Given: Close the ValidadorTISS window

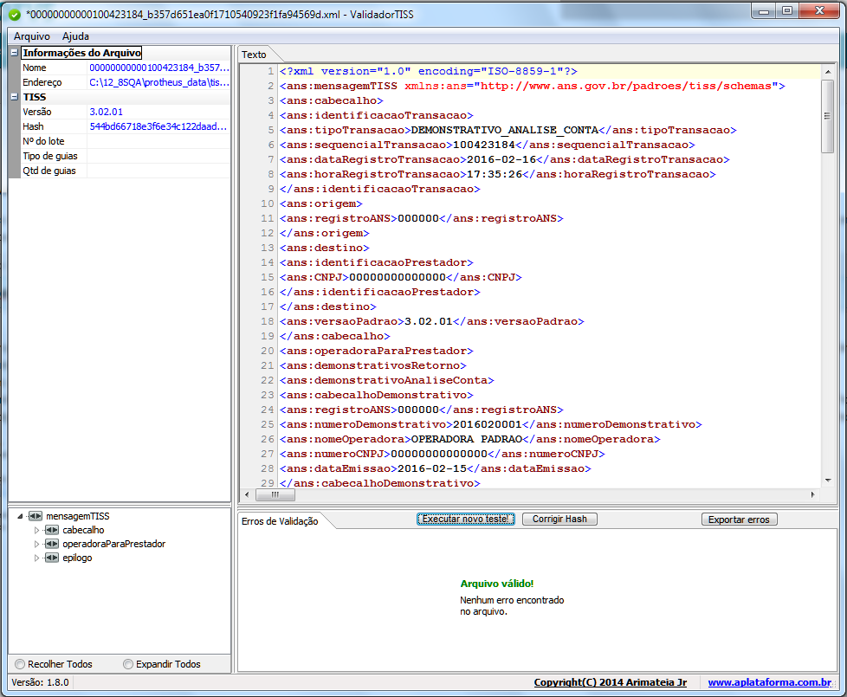Looking at the screenshot, I should coord(819,10).
